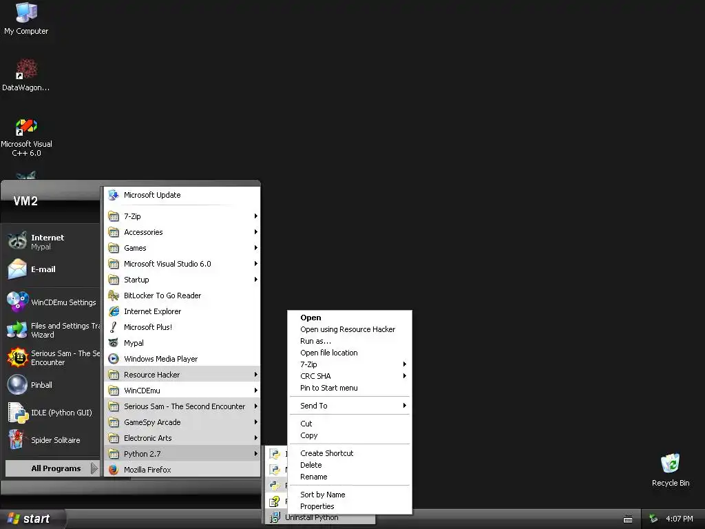Click the Internet Explorer icon in programs list

pos(114,311)
